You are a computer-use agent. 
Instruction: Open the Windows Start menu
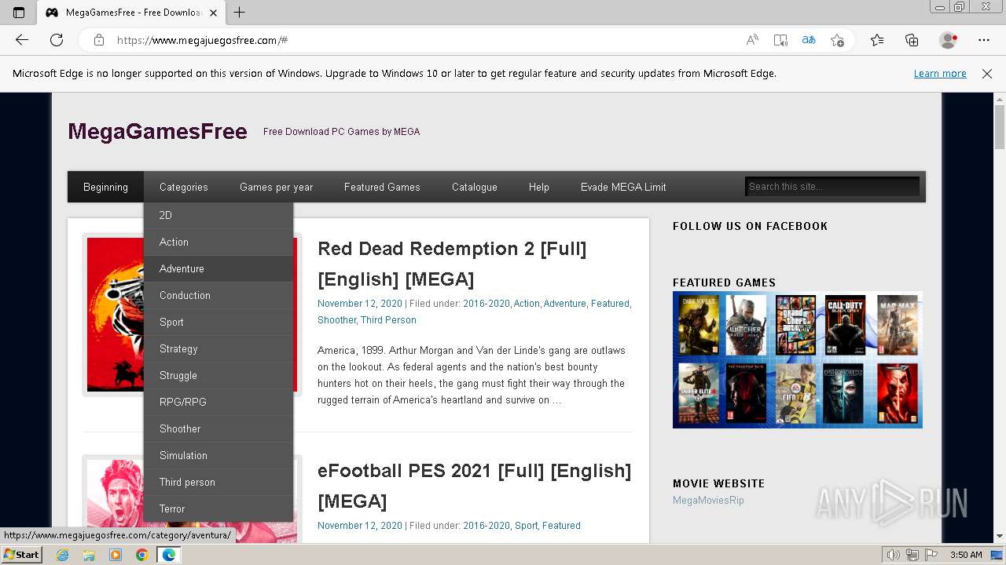21,555
